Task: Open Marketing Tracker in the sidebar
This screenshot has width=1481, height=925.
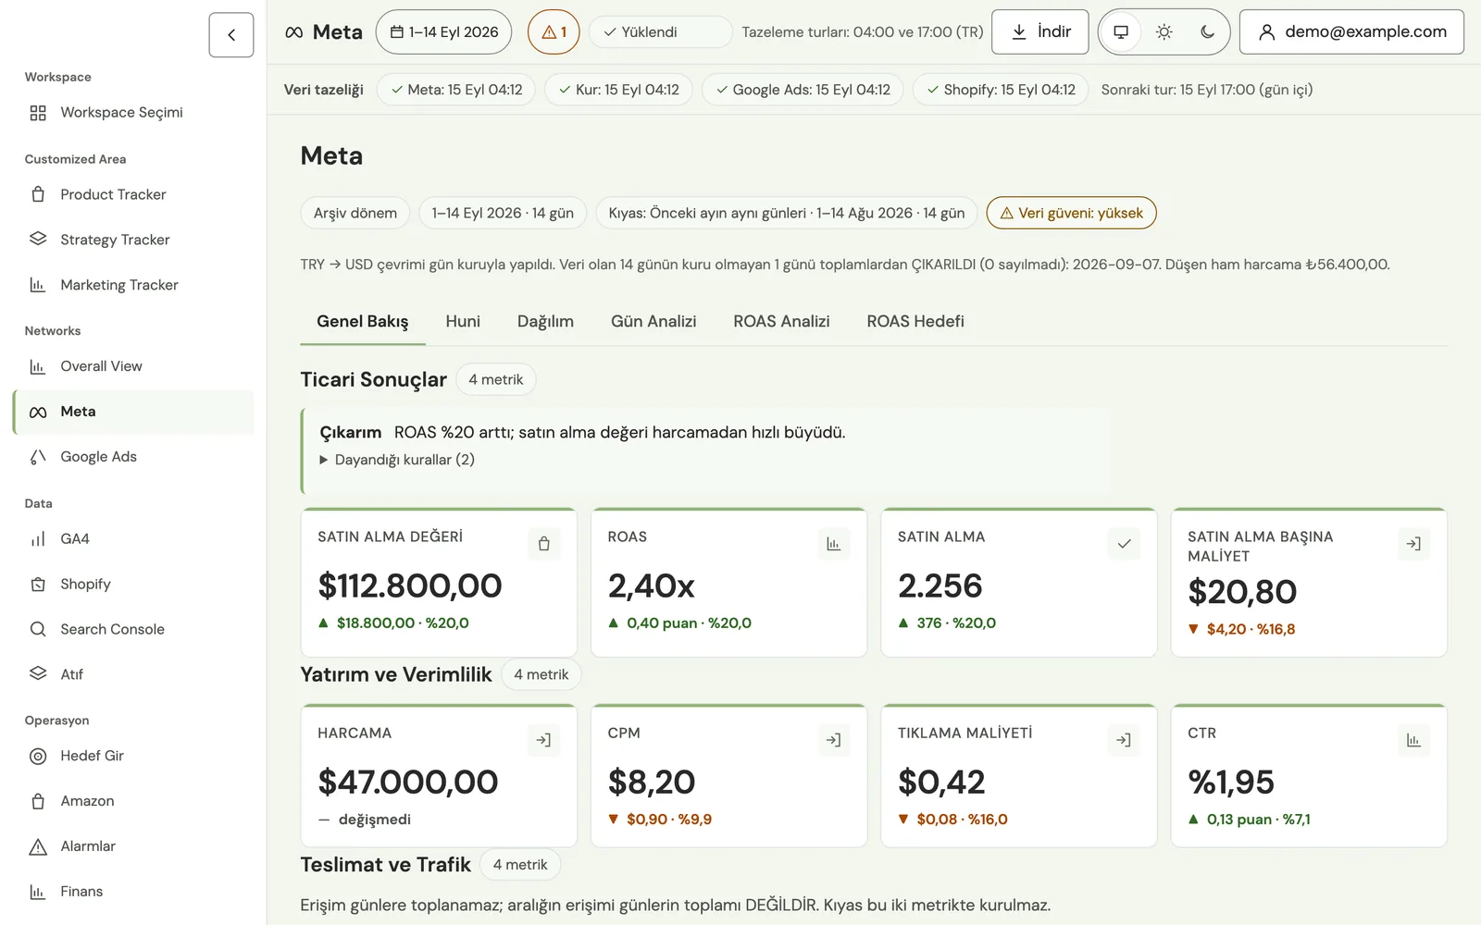Action: coord(133,285)
